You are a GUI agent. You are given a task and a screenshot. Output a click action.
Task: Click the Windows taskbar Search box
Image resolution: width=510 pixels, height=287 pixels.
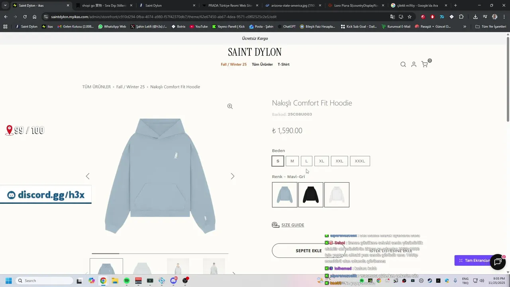pos(44,281)
